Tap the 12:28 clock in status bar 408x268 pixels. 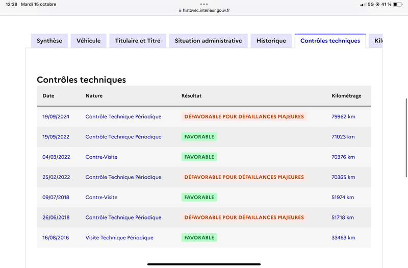point(11,4)
